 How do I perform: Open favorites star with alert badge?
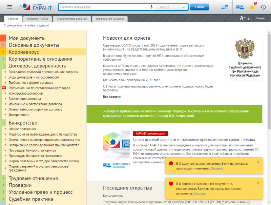pyautogui.click(x=252, y=7)
